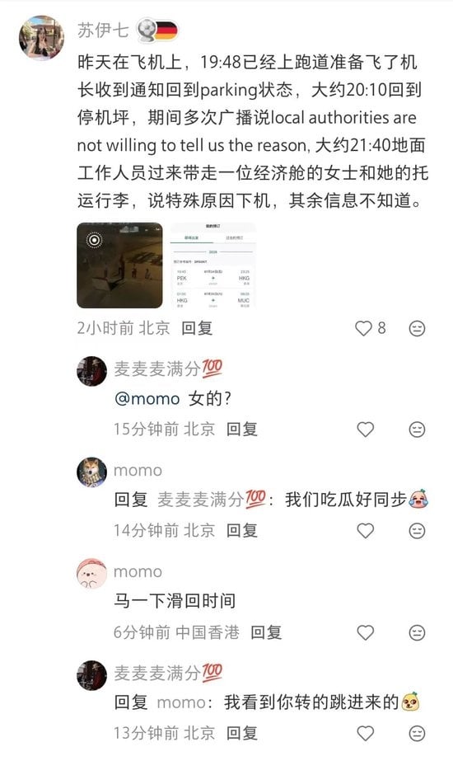Screen dimensions: 453x770
Task: Like the '我看到你转的跳进来的' reply
Action: 365,734
